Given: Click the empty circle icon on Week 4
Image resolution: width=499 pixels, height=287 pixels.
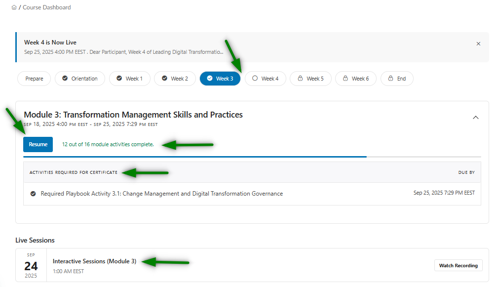Looking at the screenshot, I should click(255, 79).
